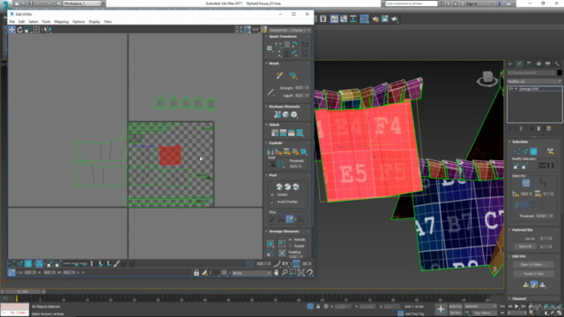Toggle the Show Map display button
Screen dimensions: 564x317
[248, 30]
